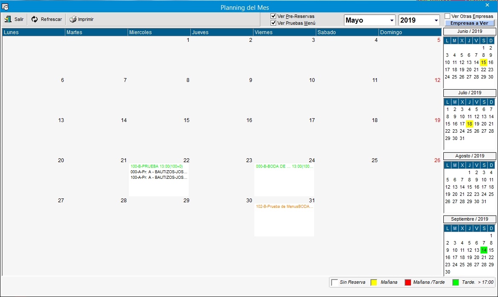Screen dimensions: 498x297
Task: Click the Septiembre / 2019 month header
Action: click(470, 219)
